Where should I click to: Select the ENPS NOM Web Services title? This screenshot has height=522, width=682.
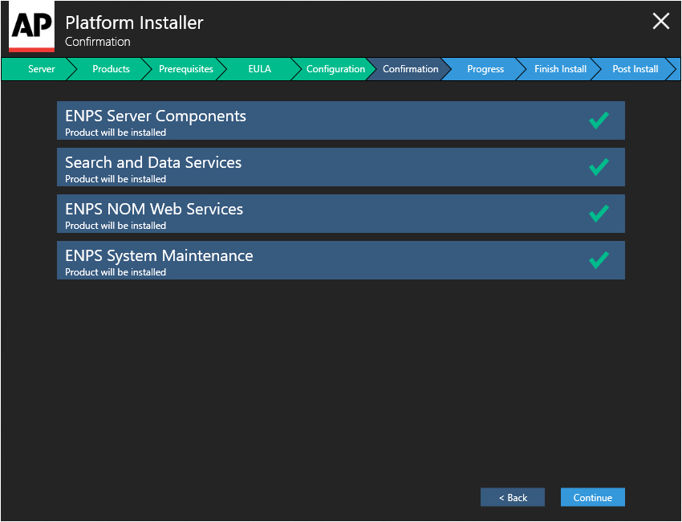click(x=154, y=209)
